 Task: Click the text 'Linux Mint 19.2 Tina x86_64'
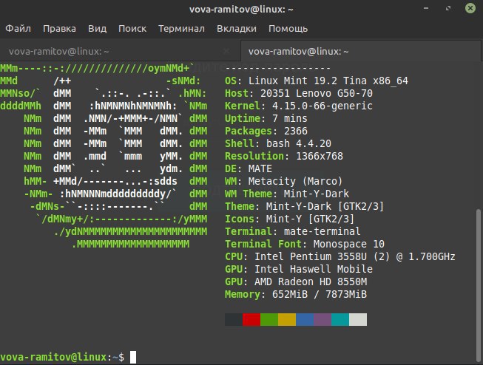click(x=328, y=81)
